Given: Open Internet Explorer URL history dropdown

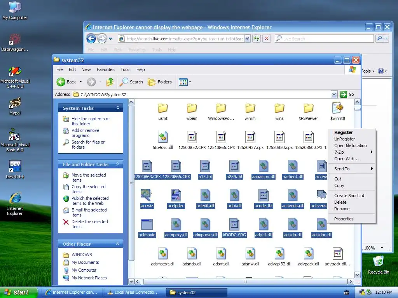Looking at the screenshot, I should point(247,38).
